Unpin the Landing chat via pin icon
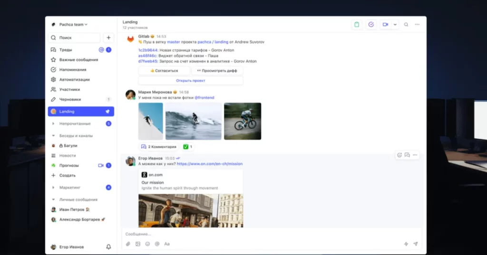The image size is (487, 255). coord(108,112)
